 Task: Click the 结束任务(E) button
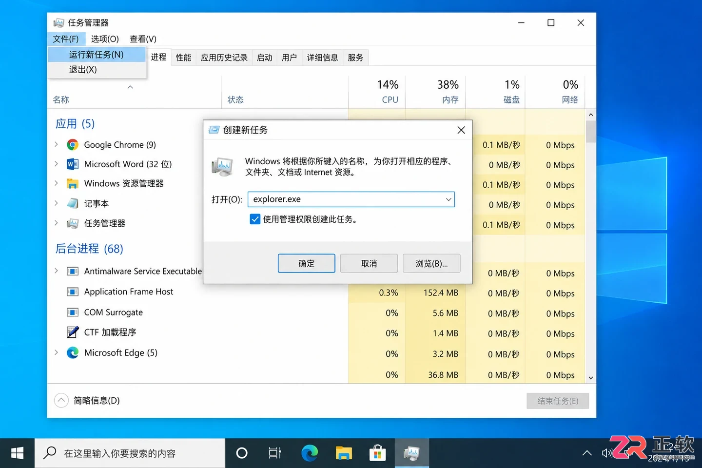[x=558, y=401]
